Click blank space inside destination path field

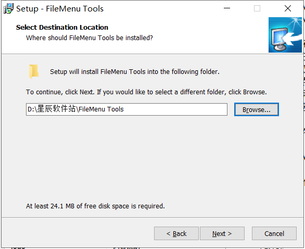point(175,109)
